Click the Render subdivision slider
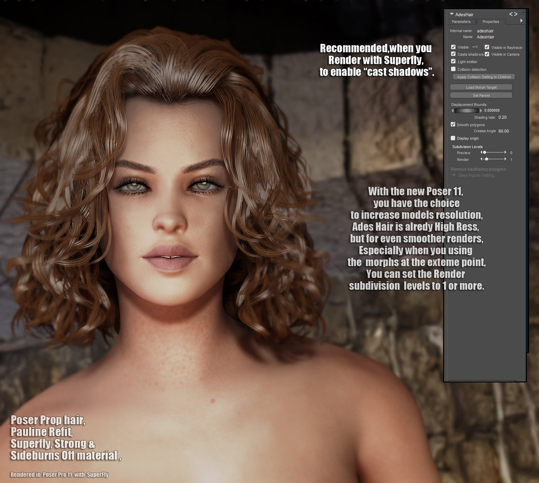Image resolution: width=539 pixels, height=483 pixels. (494, 159)
